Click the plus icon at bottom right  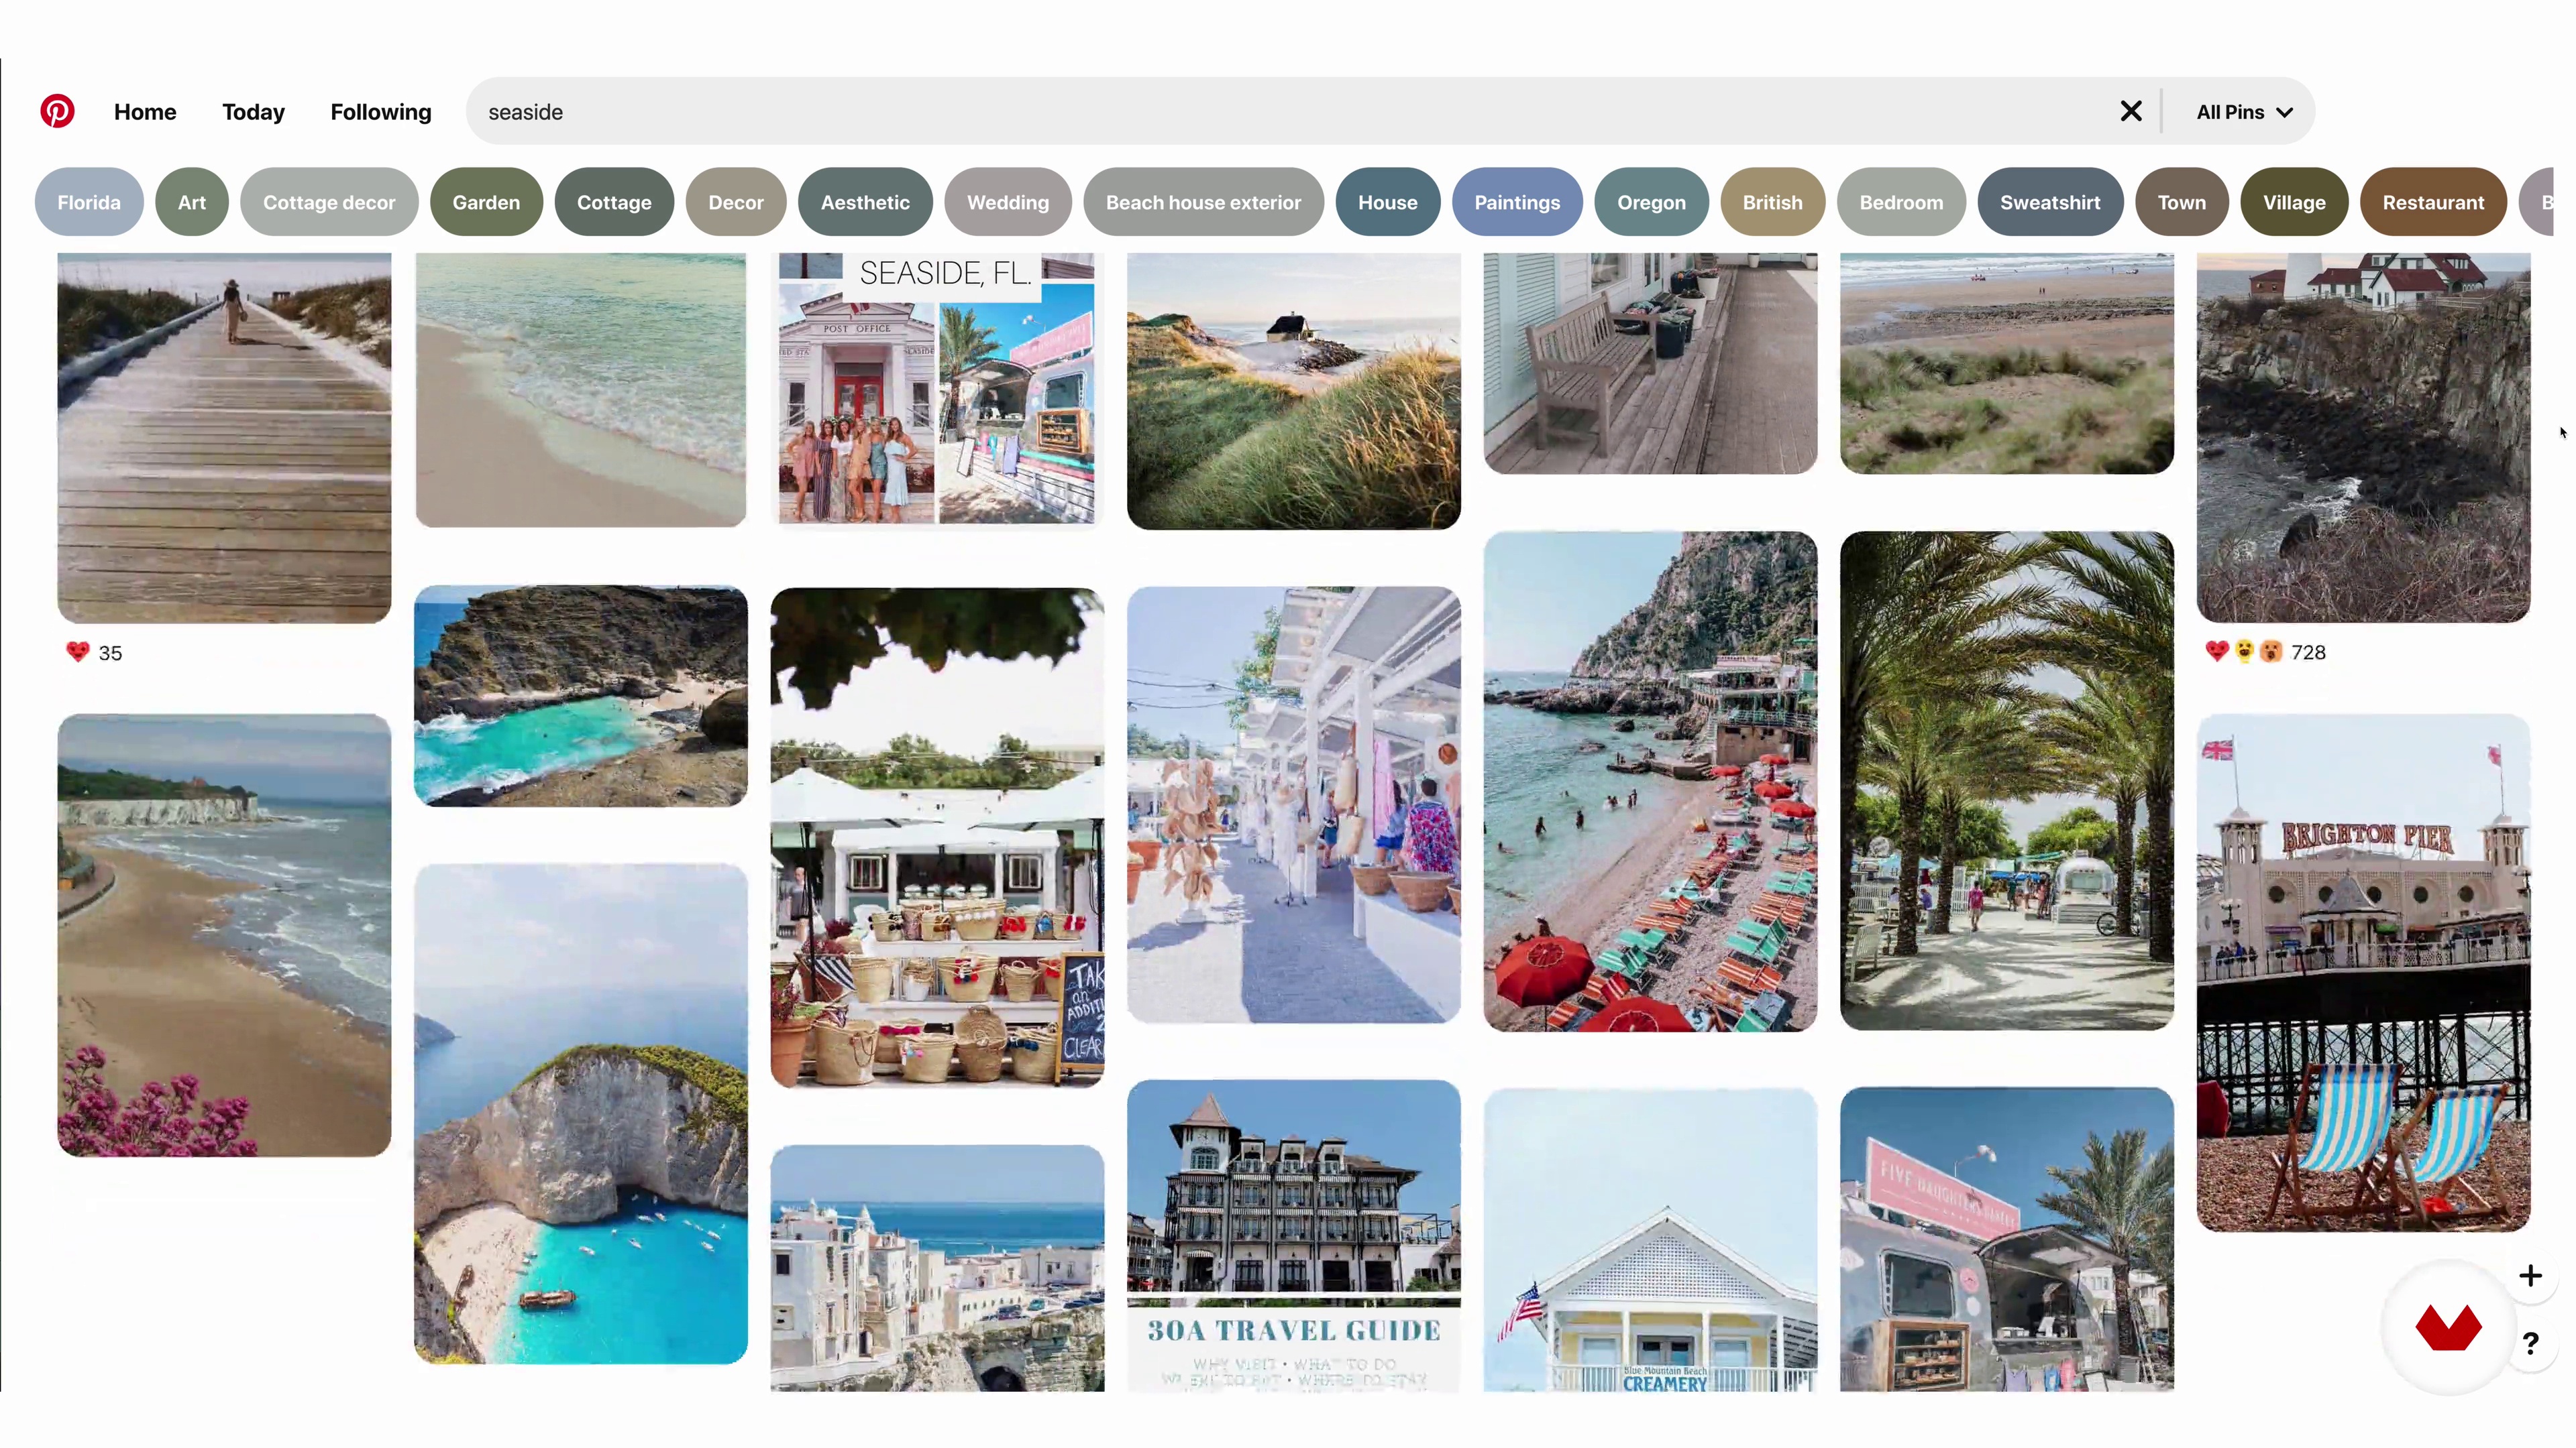point(2530,1275)
